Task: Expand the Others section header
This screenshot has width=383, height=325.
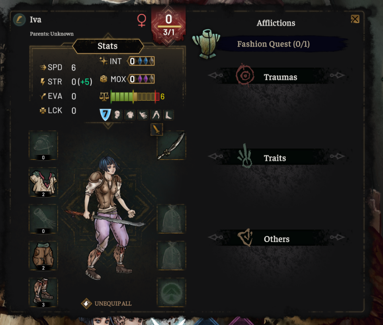Action: click(276, 238)
